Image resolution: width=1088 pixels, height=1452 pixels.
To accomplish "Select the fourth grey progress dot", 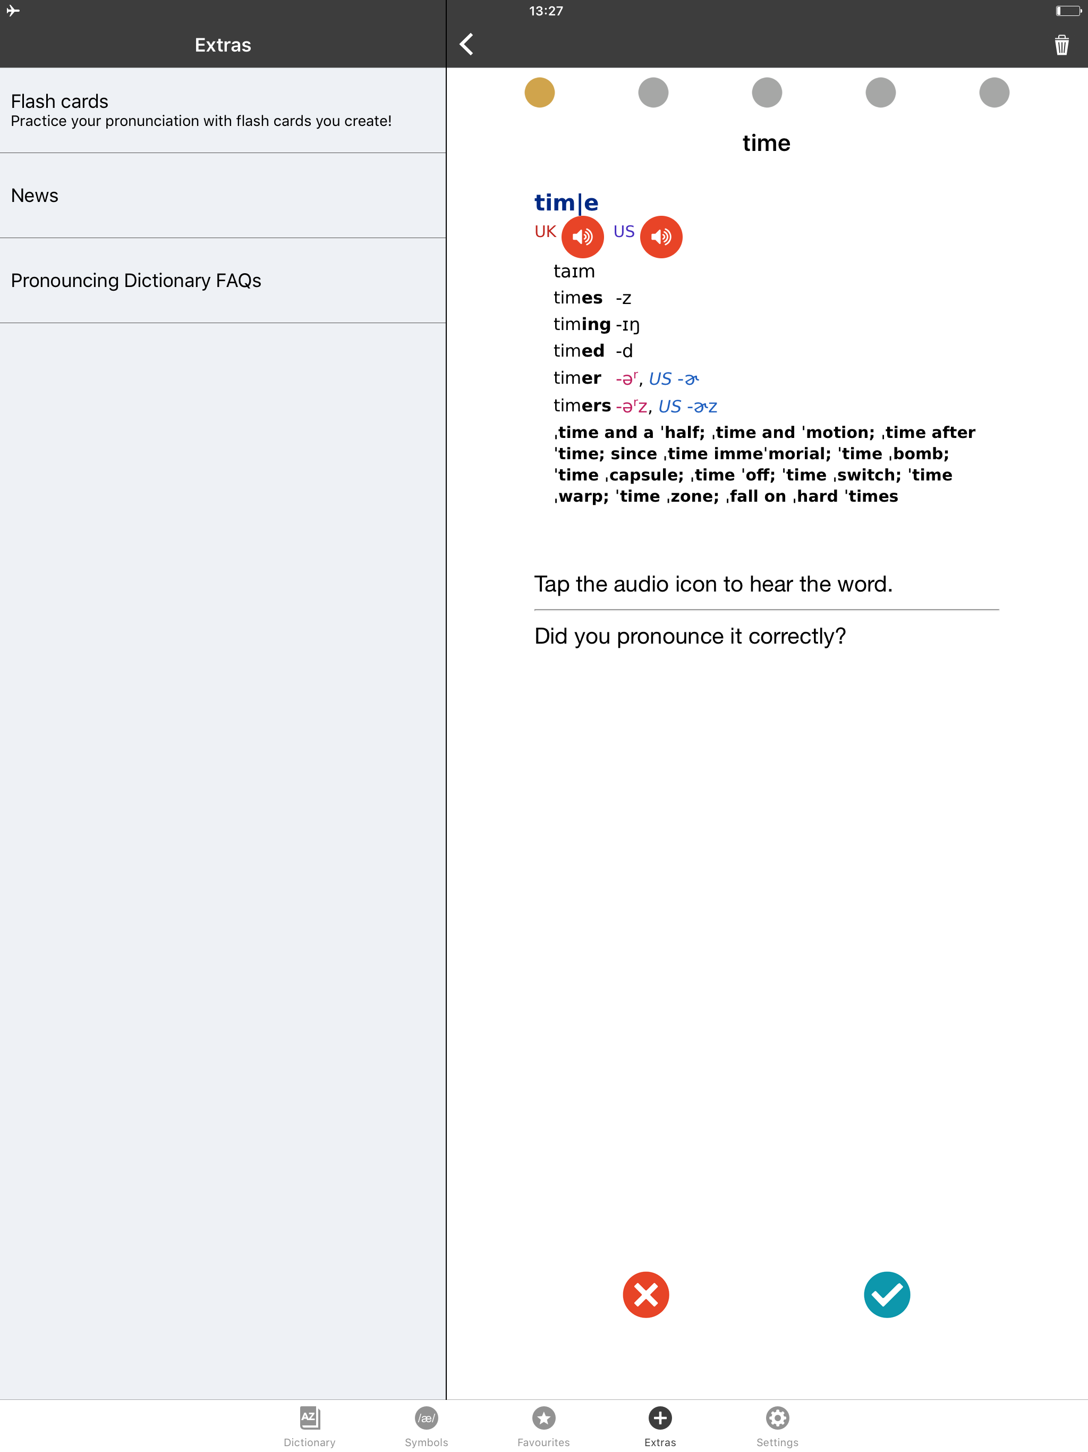I will 880,92.
